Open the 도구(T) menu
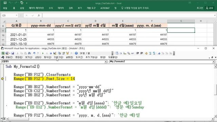The width and height of the screenshot is (217, 122). 79,57
